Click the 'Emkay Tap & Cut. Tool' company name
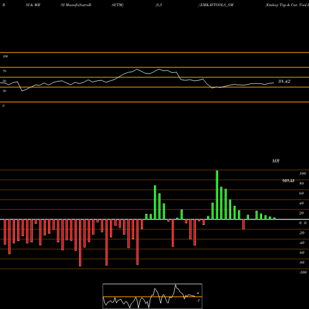The height and width of the screenshot is (309, 309). [287, 5]
